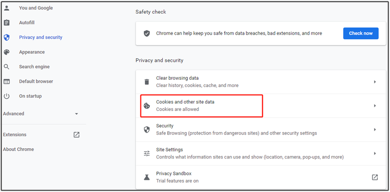Click the Autofill clipboard icon

tap(6, 22)
